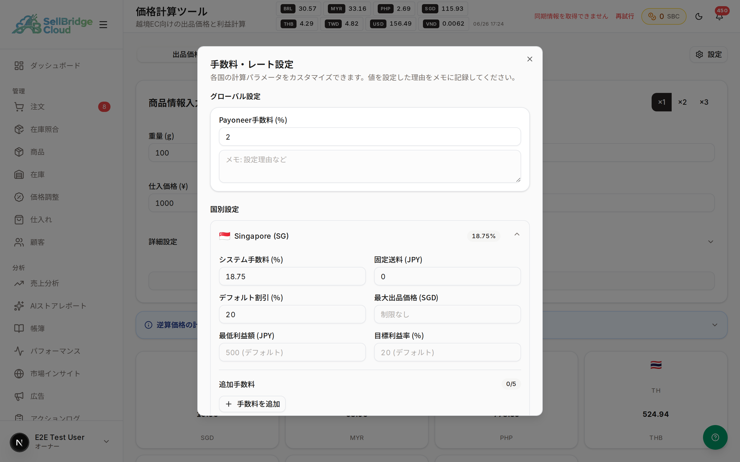Click the 18.75% badge on Singapore row
The width and height of the screenshot is (740, 462).
point(484,236)
